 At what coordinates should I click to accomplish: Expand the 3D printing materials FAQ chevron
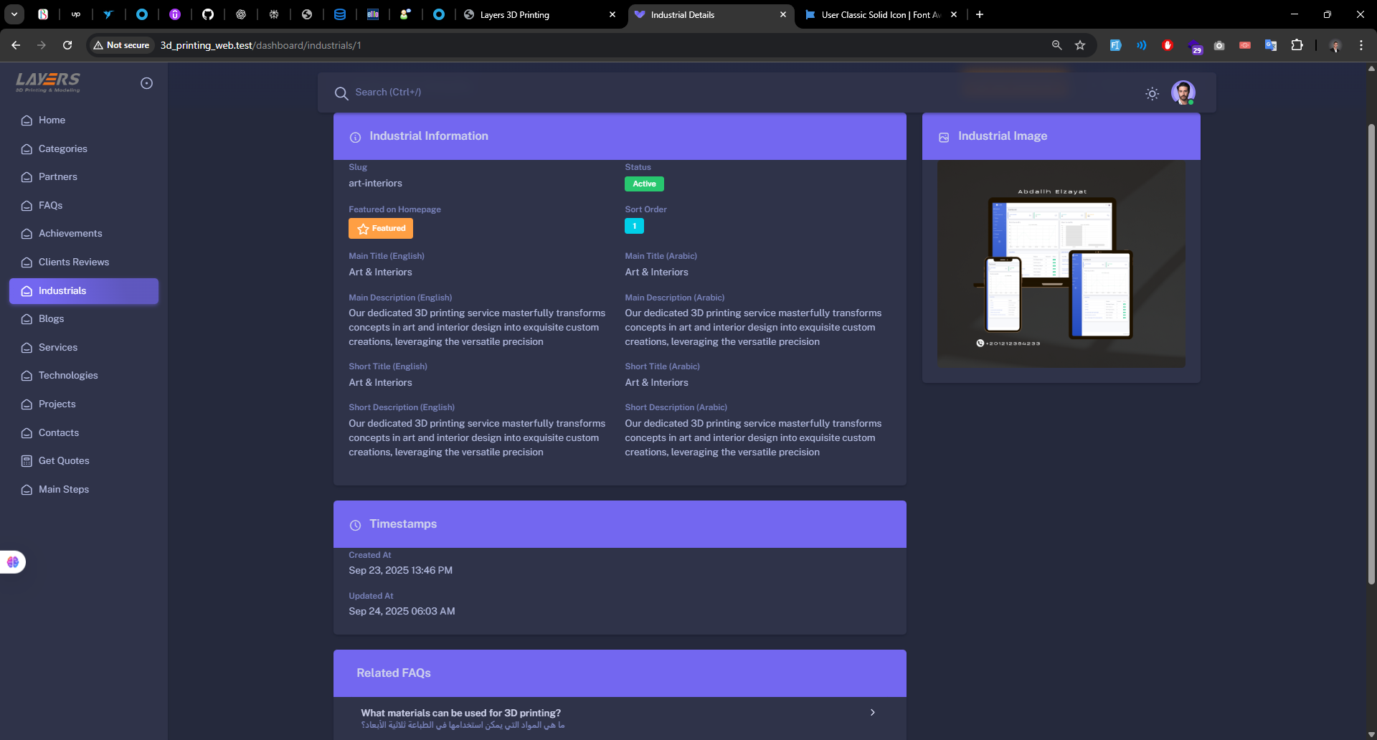click(872, 713)
